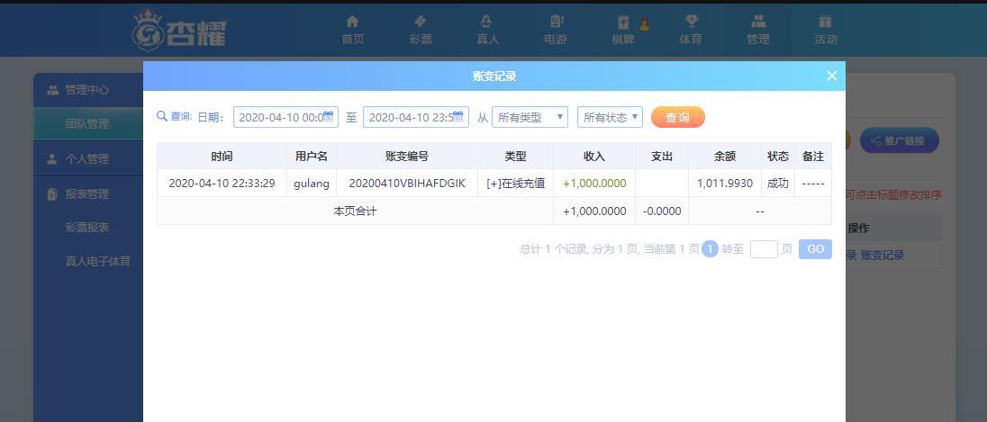This screenshot has height=422, width=987.
Task: Select the 真人 live casino icon
Action: click(487, 22)
